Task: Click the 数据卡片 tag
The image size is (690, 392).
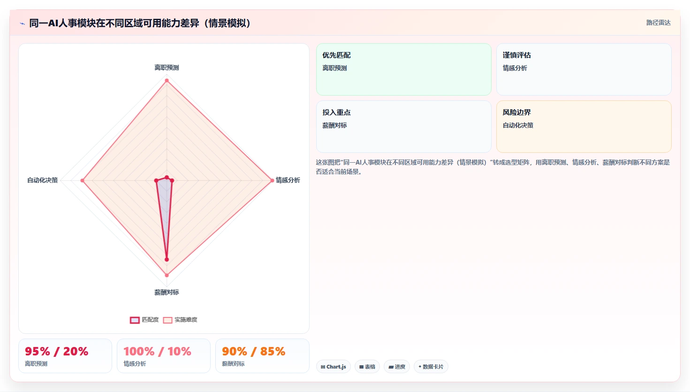Action: coord(431,367)
